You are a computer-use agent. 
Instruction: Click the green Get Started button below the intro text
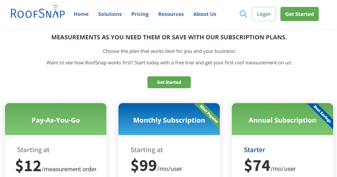pyautogui.click(x=169, y=82)
